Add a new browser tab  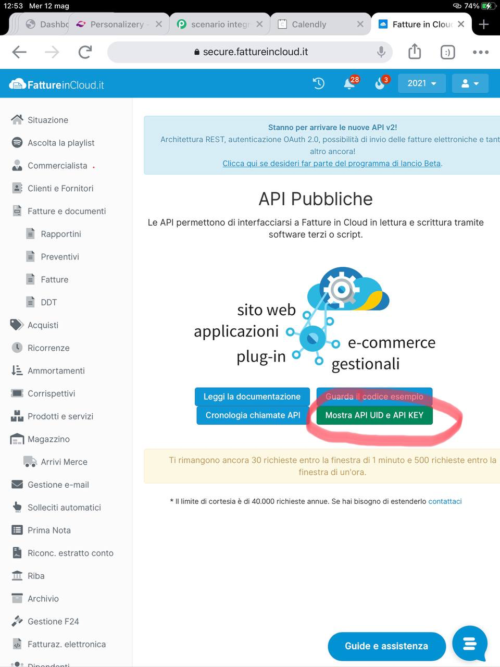point(483,24)
